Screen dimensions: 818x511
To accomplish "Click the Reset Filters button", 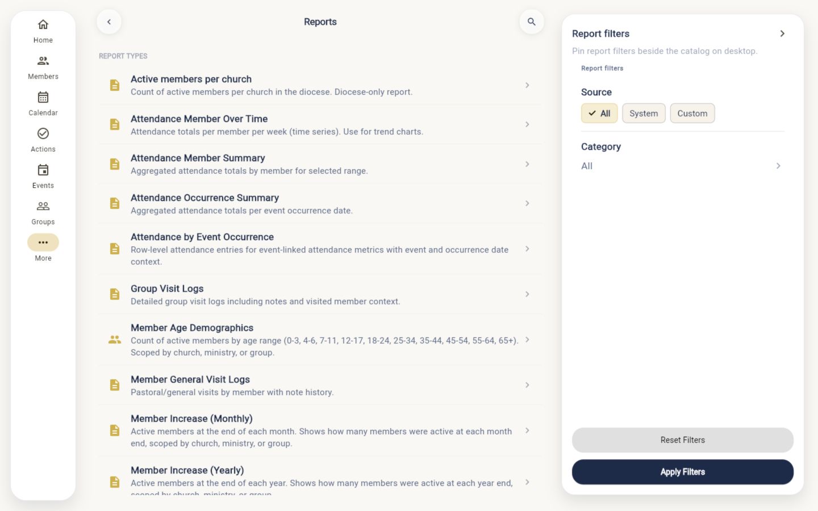I will [x=683, y=440].
